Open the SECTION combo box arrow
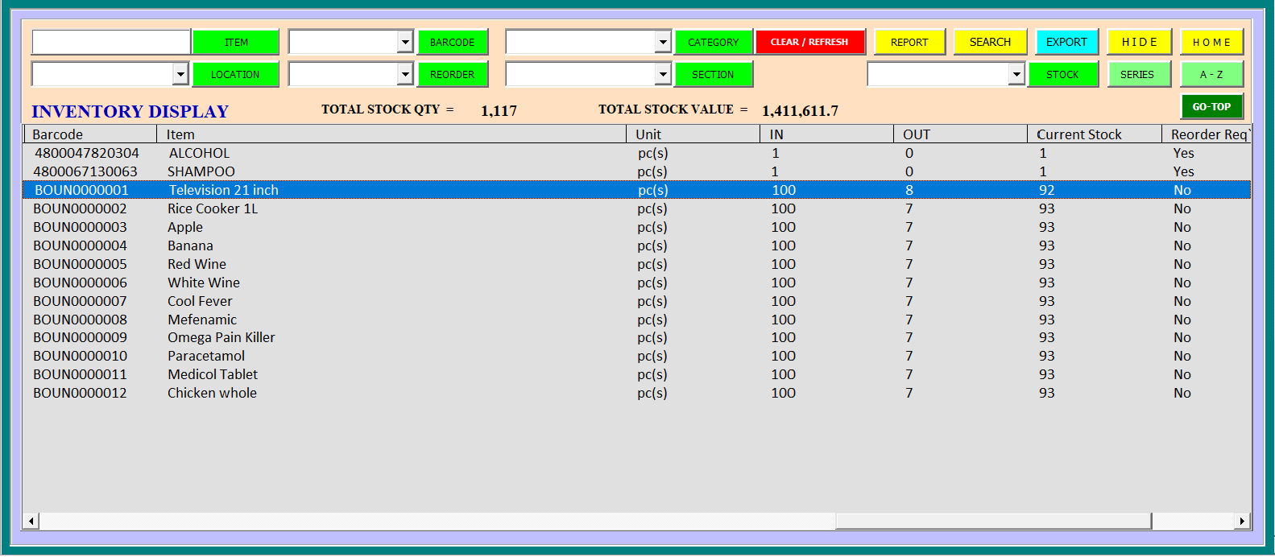 [663, 74]
